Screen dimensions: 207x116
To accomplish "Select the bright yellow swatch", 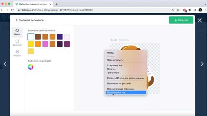I will 31,44.
